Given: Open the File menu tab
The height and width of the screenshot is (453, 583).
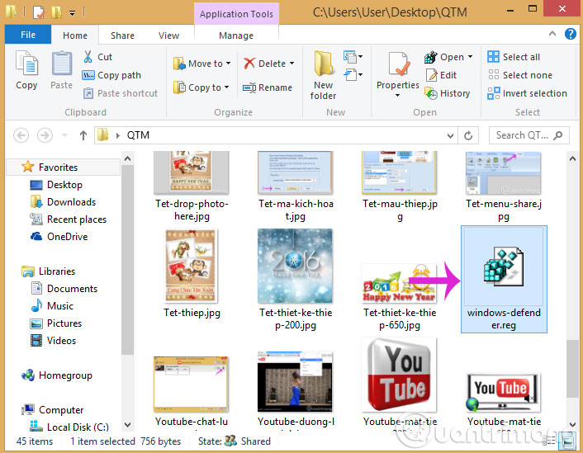Looking at the screenshot, I should point(28,35).
